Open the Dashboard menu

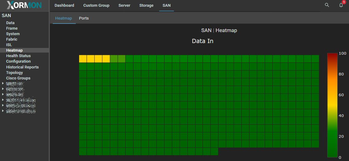pyautogui.click(x=64, y=5)
